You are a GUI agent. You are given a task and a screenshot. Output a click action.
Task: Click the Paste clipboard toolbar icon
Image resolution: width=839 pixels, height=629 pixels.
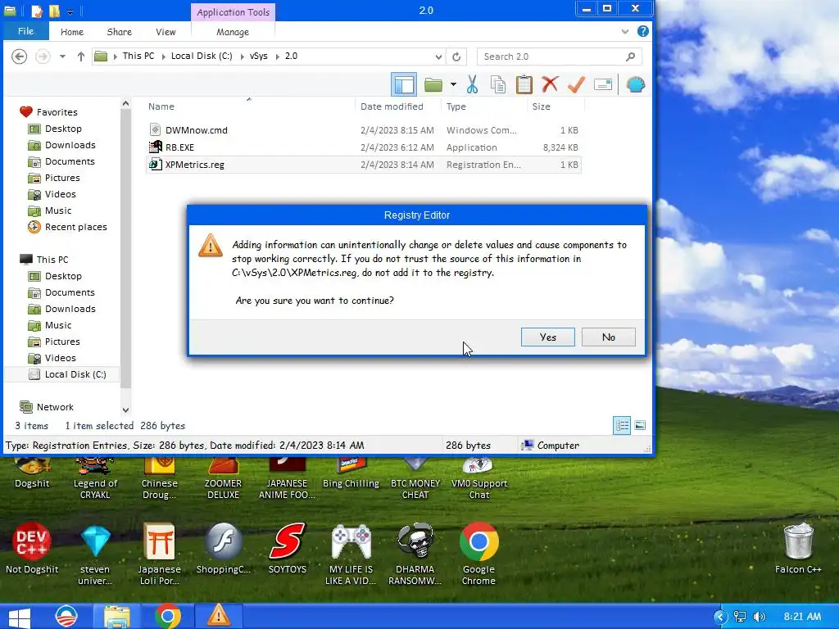[524, 84]
